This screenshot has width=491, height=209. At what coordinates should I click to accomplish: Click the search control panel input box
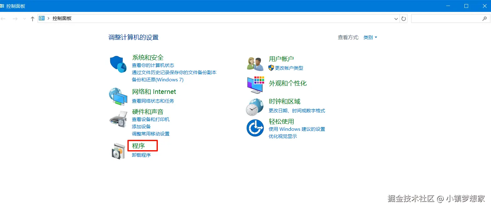(450, 19)
